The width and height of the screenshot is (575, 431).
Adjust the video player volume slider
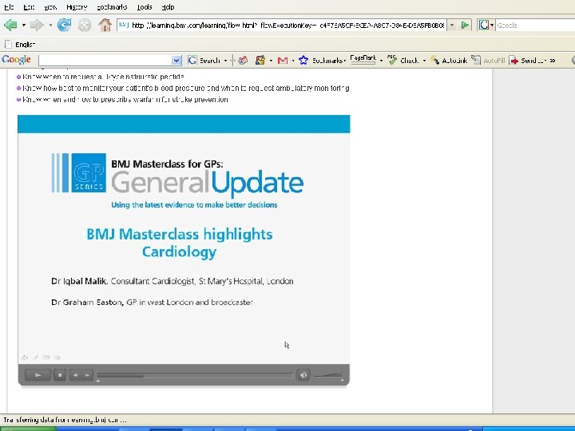328,375
